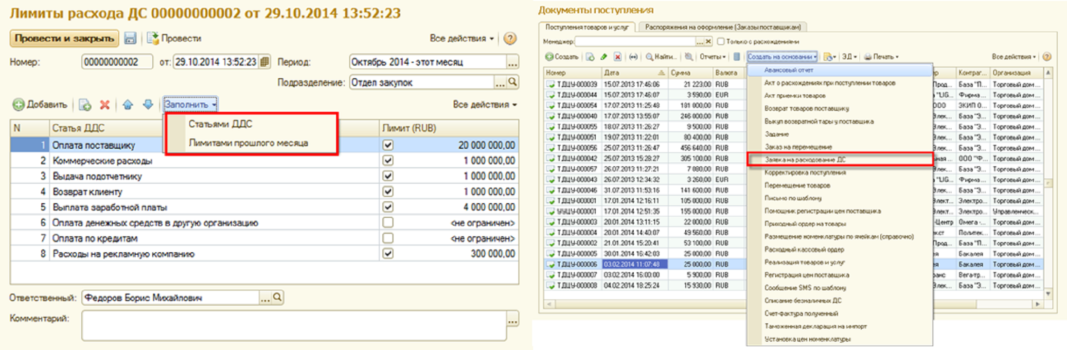Screen dimensions: 1067x350
Task: Delete row with the red X icon in limits toolbar
Action: [105, 105]
